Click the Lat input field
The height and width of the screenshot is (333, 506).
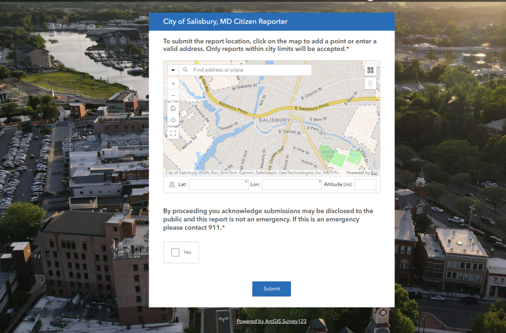[218, 185]
